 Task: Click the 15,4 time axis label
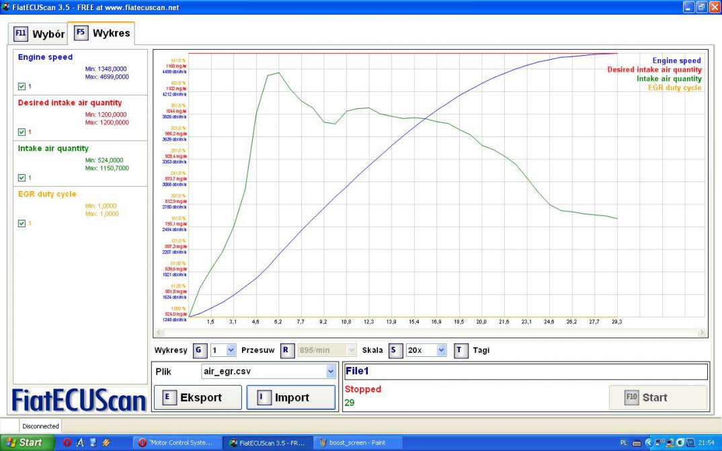414,322
